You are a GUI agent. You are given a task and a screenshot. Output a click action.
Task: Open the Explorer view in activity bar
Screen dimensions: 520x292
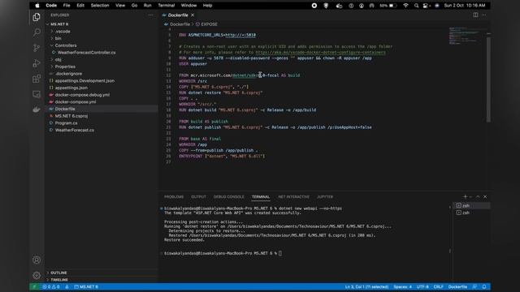pos(37,17)
